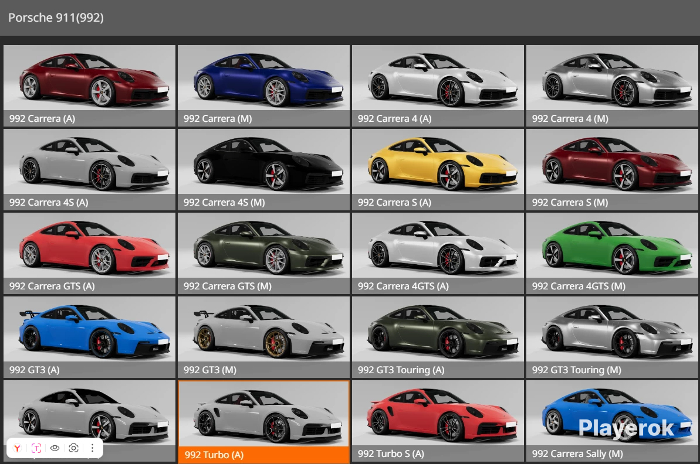Activate the text recognition icon
Image resolution: width=700 pixels, height=464 pixels.
(36, 448)
